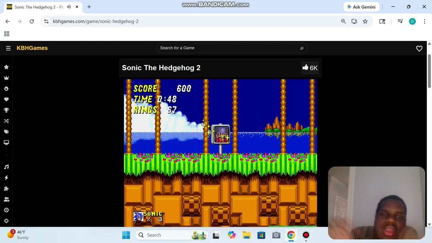432x243 pixels.
Task: Open the trophy icon in sidebar
Action: coord(6,110)
